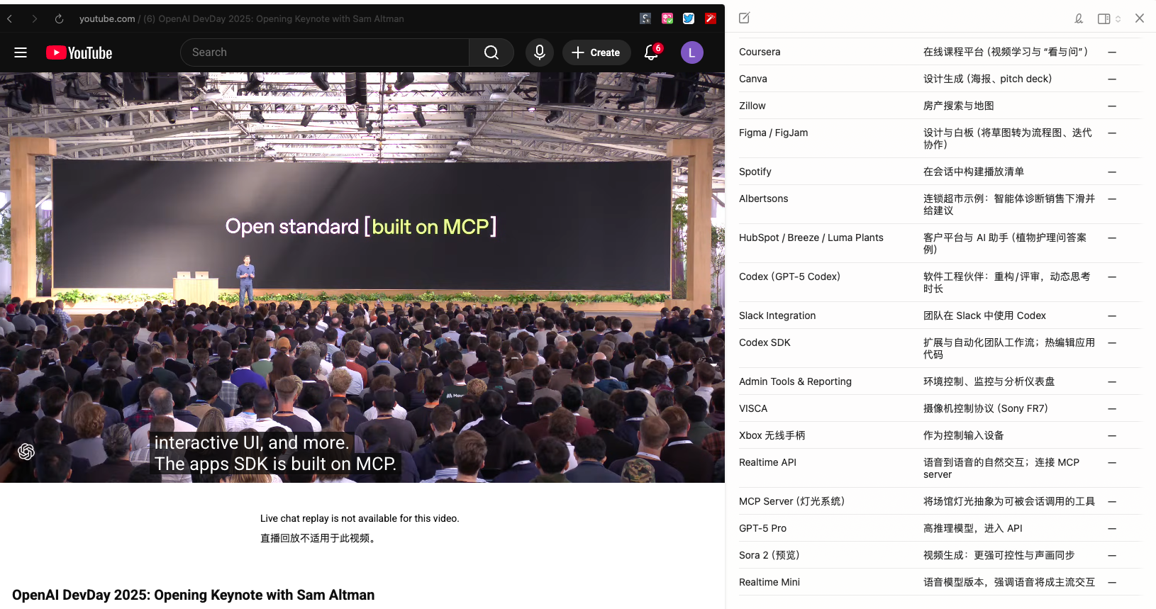Click the Twitter bird extension icon

688,18
